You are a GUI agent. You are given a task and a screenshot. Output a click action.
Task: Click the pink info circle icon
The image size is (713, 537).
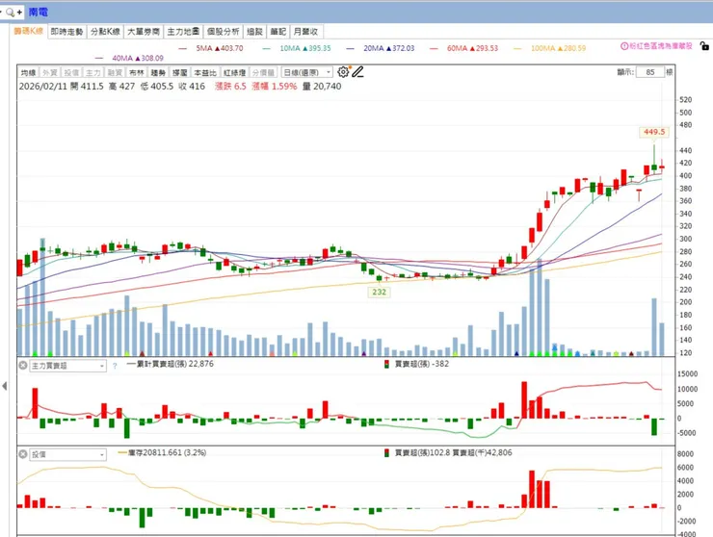coord(624,46)
